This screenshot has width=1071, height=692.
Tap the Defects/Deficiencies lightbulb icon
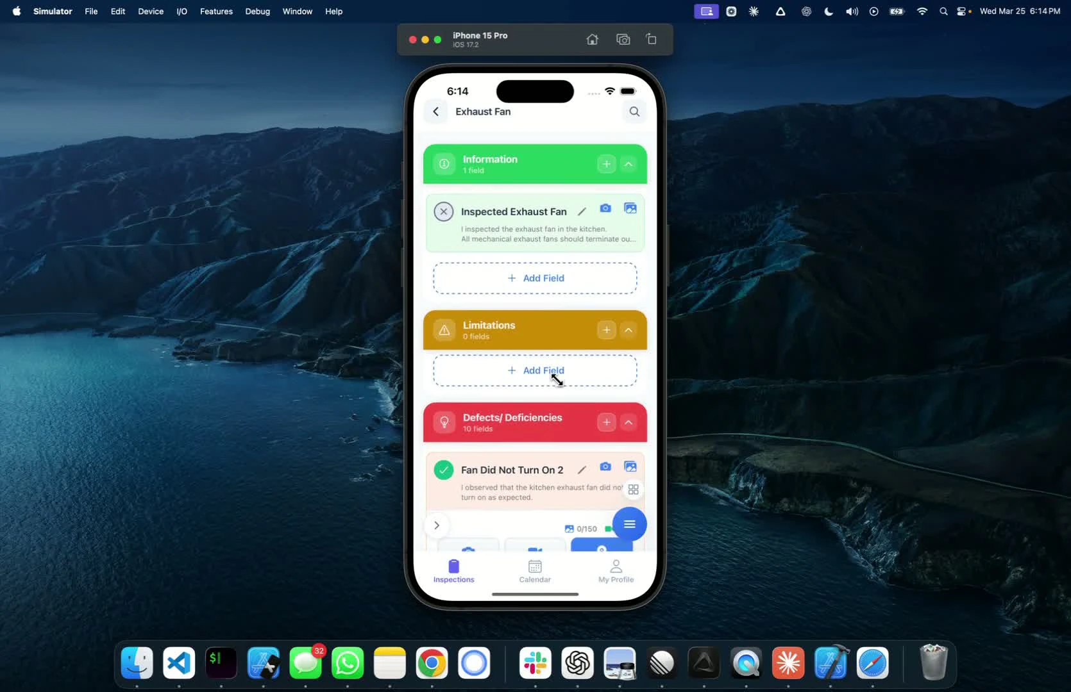444,422
